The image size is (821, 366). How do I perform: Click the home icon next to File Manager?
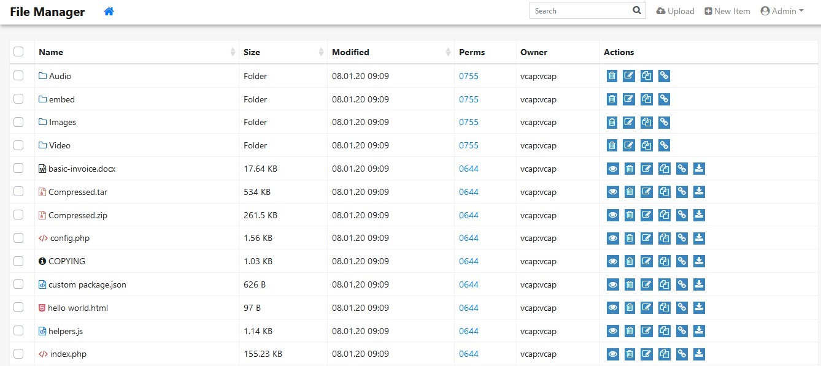[x=109, y=11]
